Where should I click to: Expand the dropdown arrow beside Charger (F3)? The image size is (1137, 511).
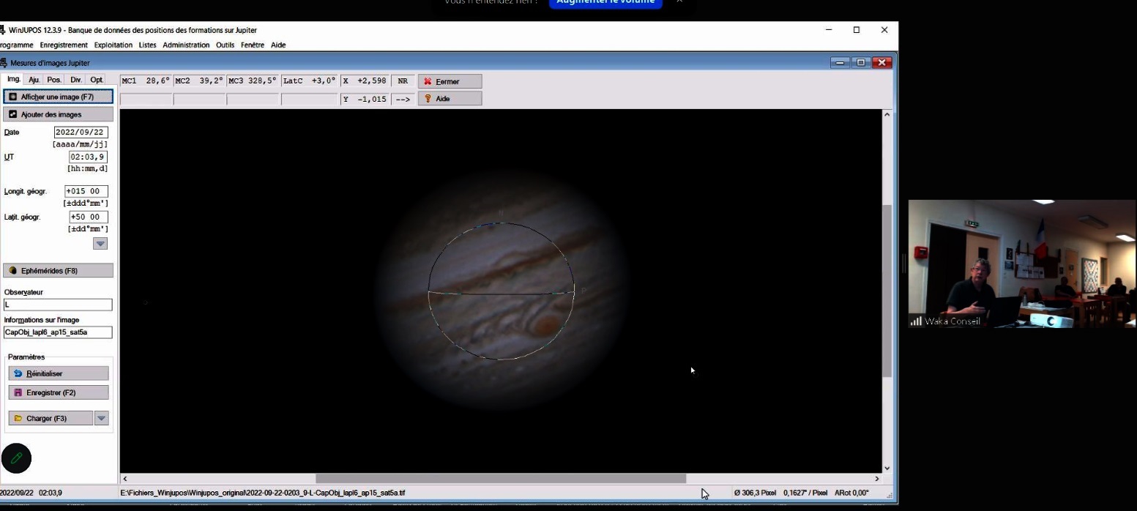tap(102, 418)
